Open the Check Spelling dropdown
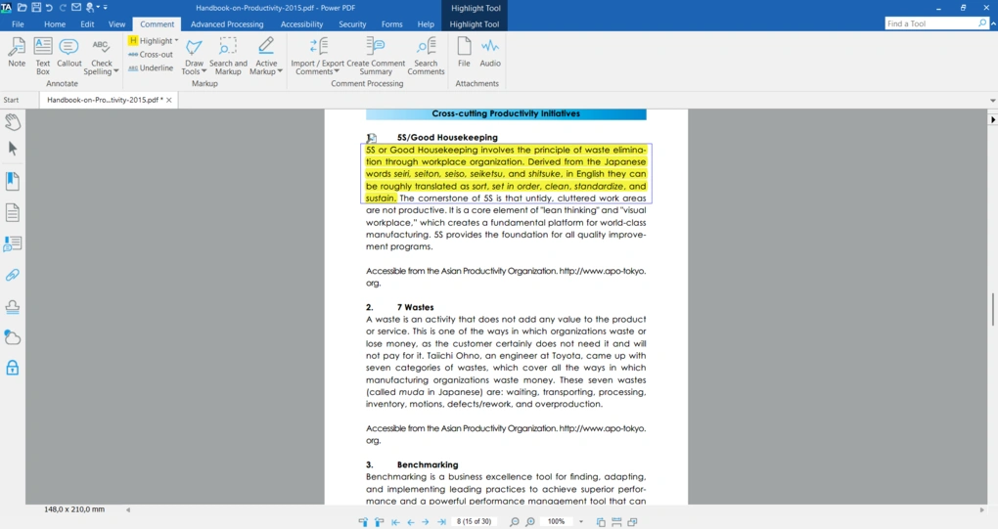Image resolution: width=998 pixels, height=529 pixels. click(101, 56)
